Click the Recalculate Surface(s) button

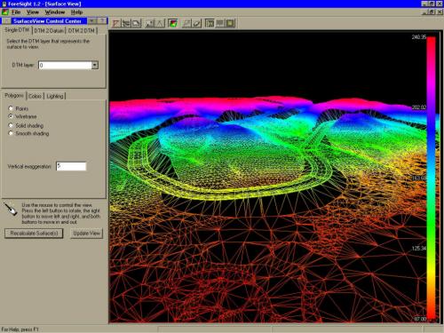(34, 234)
